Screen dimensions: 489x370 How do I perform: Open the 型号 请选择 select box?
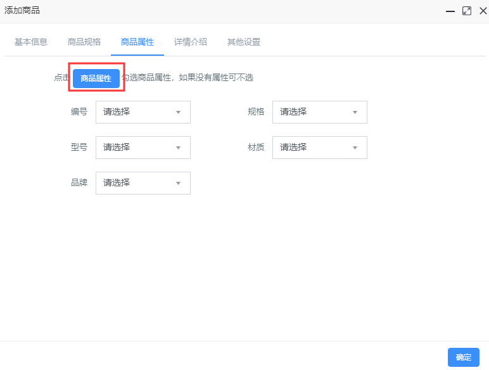tap(143, 148)
